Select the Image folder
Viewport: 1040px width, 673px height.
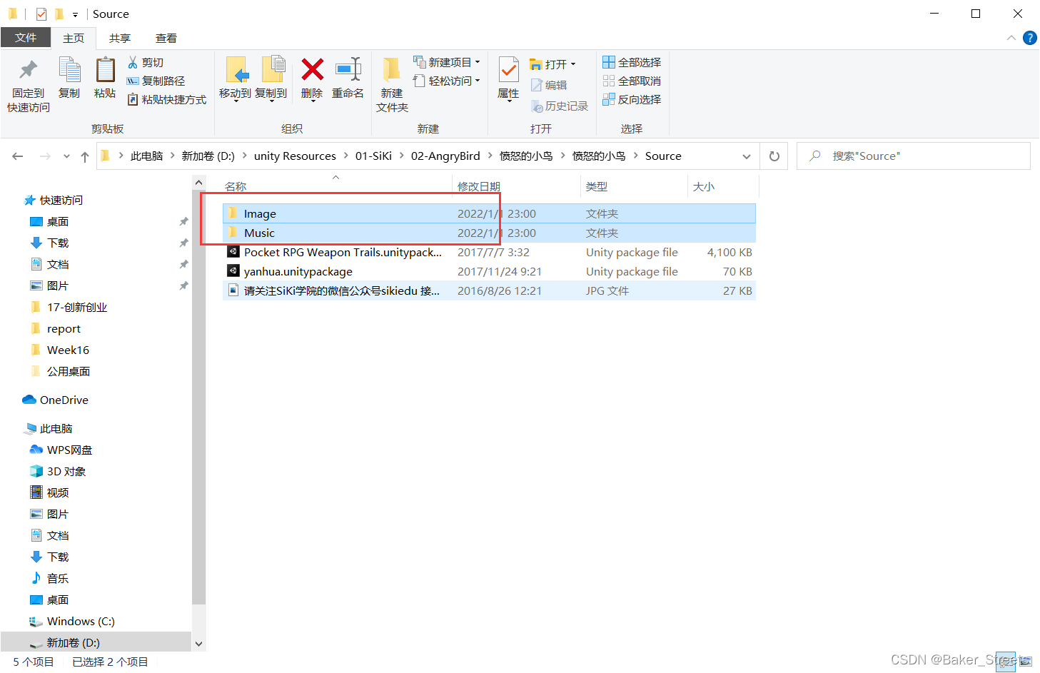489,213
